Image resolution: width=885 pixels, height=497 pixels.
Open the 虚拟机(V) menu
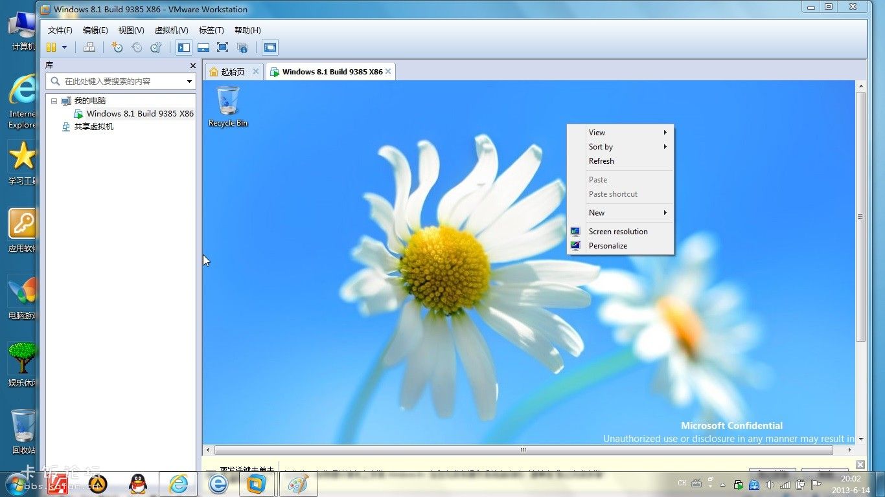click(x=171, y=30)
